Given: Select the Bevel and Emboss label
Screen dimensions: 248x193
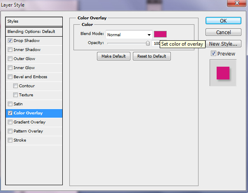Looking at the screenshot, I should pos(31,77).
